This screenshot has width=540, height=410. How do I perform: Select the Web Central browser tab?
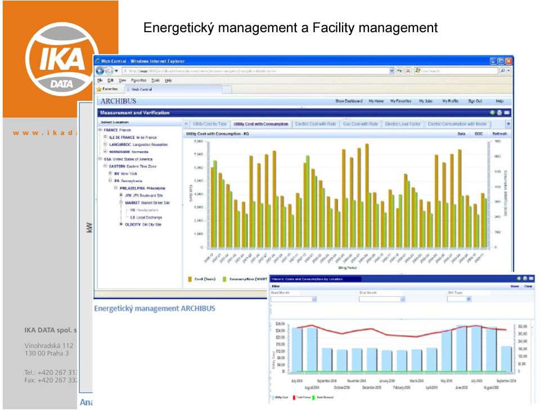[173, 90]
